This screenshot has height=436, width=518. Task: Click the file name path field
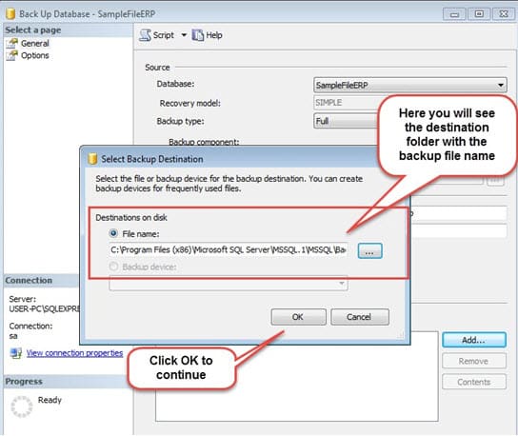click(228, 249)
